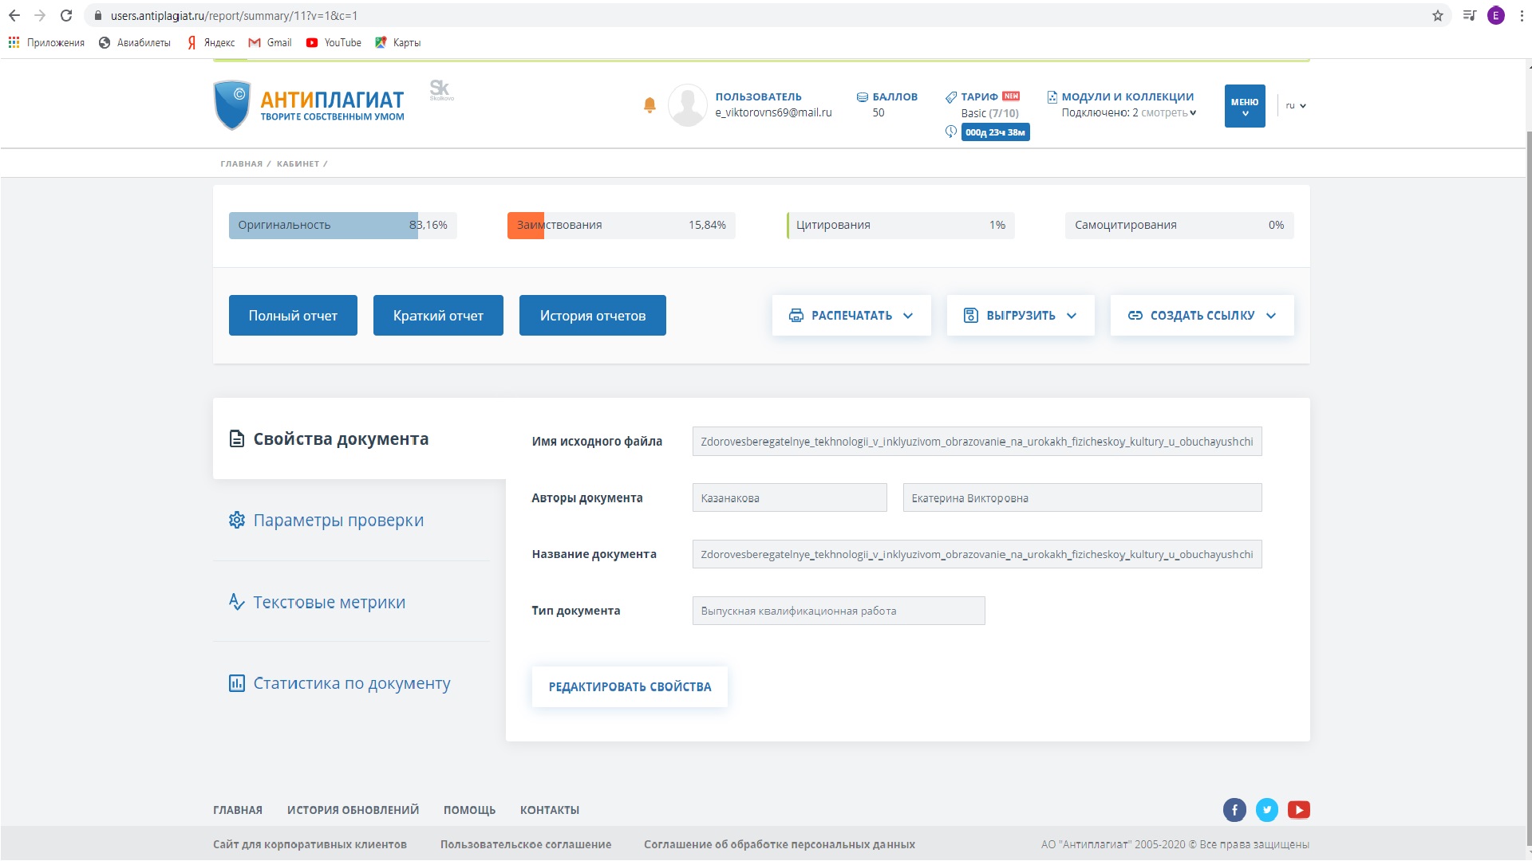The width and height of the screenshot is (1532, 861).
Task: Click the notification bell icon
Action: [650, 105]
